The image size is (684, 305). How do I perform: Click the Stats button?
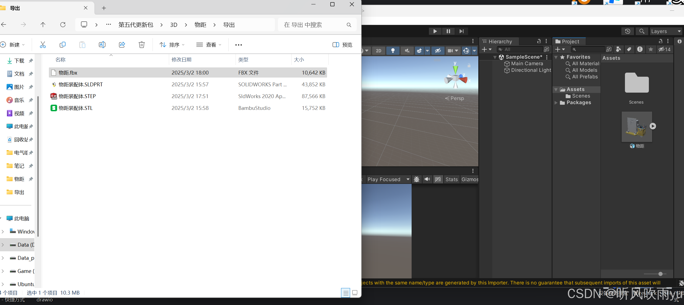pyautogui.click(x=451, y=179)
